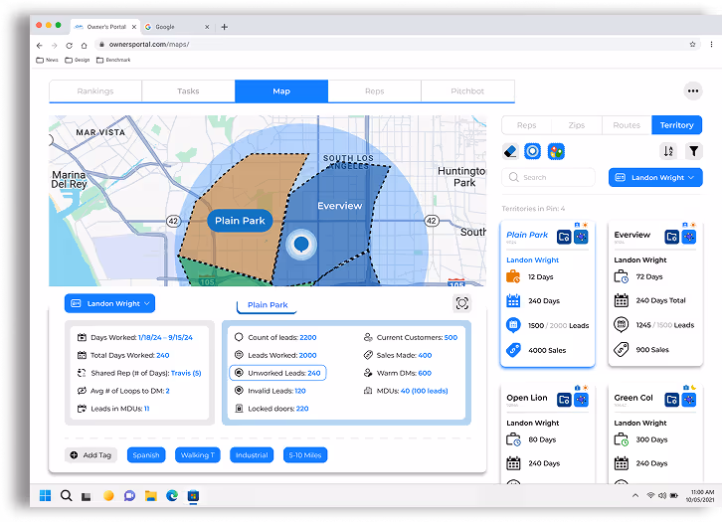Select the Unworked Leads: 240 stat
This screenshot has height=522, width=722.
277,373
